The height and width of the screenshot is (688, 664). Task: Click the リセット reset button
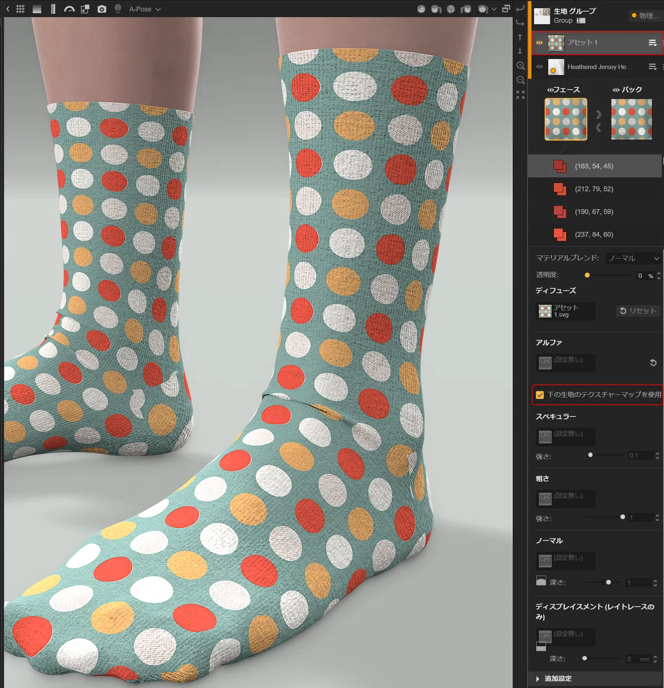637,311
